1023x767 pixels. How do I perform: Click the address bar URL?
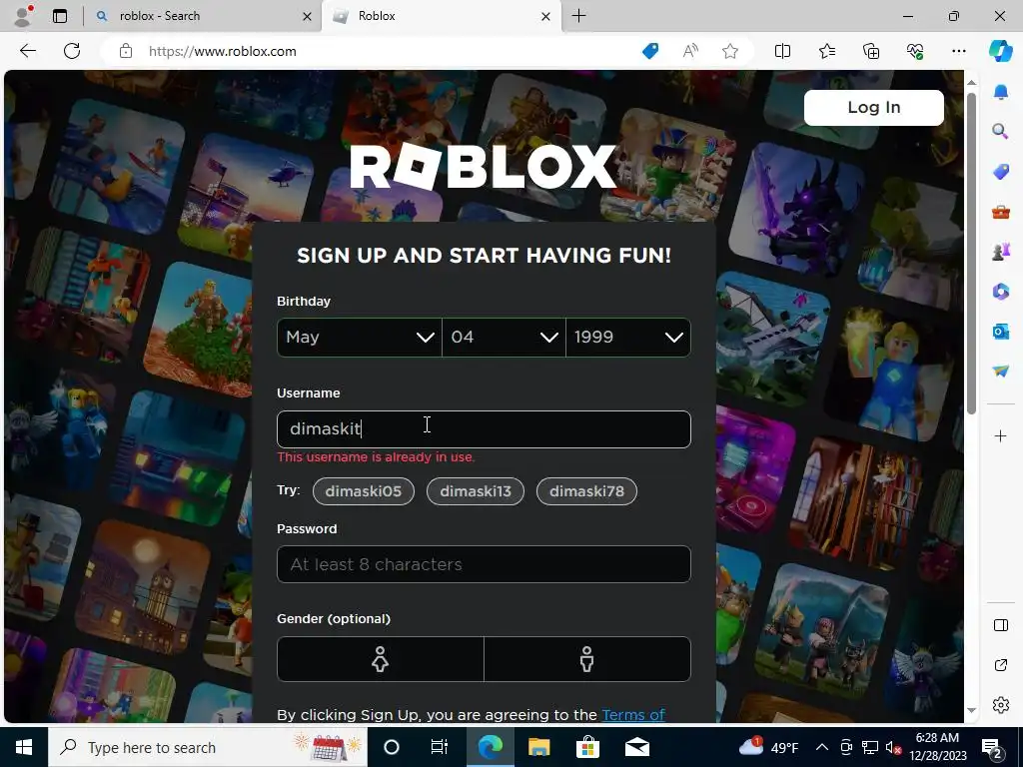point(223,51)
